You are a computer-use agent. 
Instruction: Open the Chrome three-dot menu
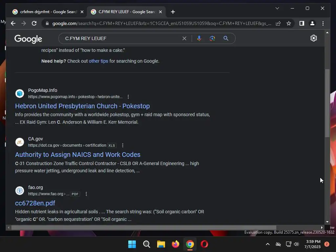point(323,23)
